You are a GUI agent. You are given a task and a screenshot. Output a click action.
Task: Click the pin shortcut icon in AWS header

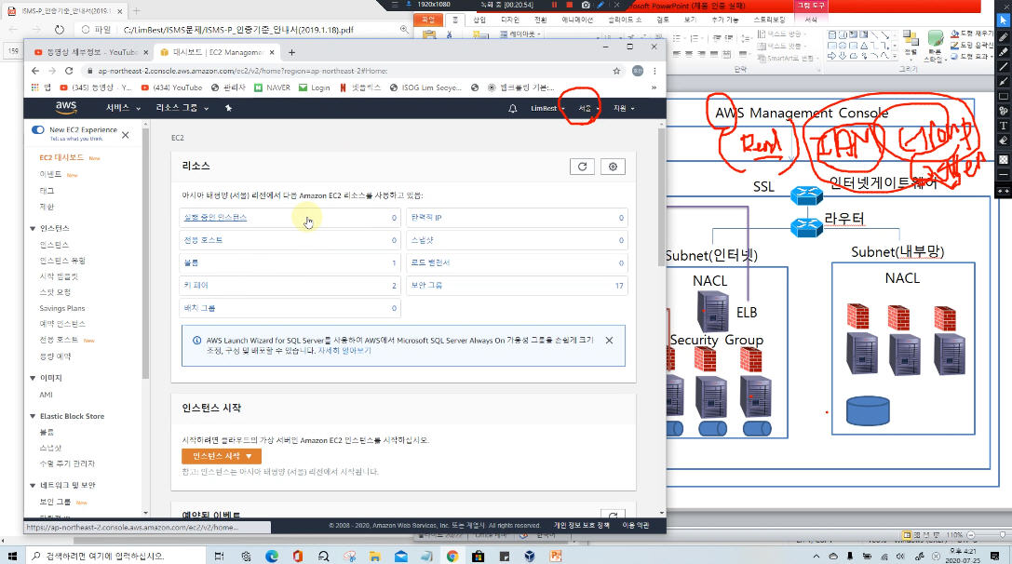point(228,108)
